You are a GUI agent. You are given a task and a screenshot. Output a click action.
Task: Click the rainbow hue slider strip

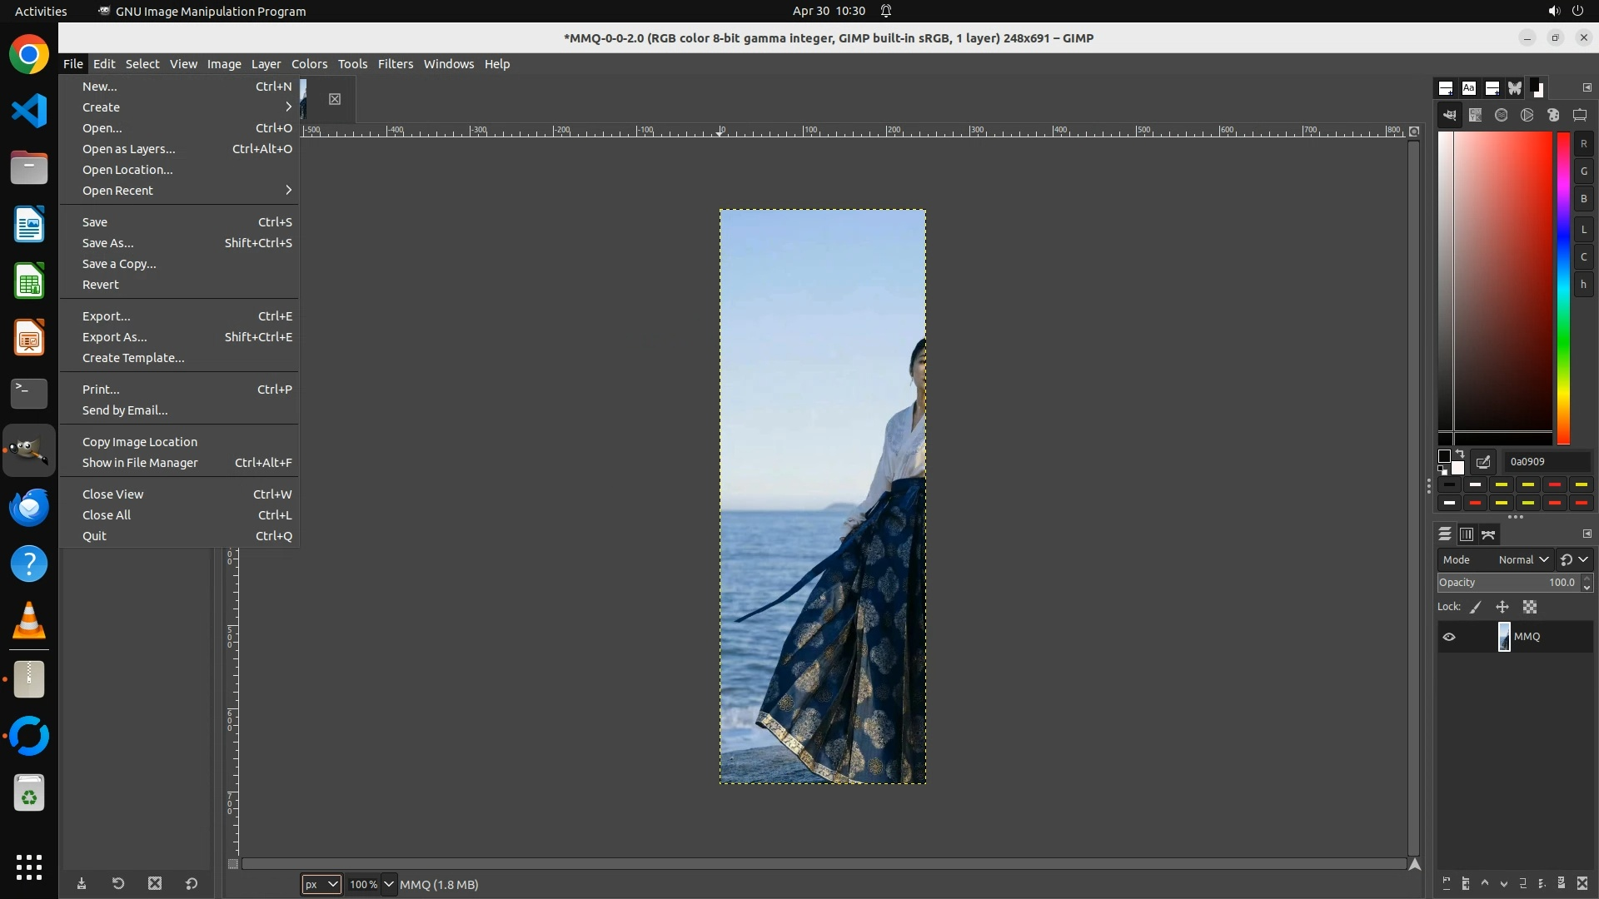[x=1563, y=287]
